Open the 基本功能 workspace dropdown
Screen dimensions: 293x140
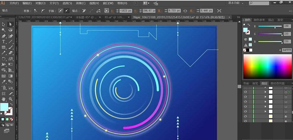(236, 3)
